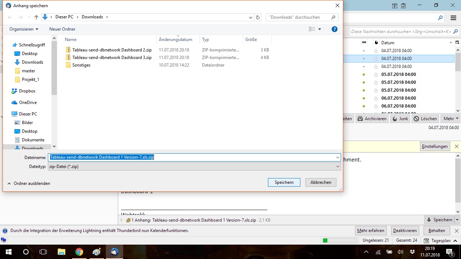Sort files by Änderungsdatum column
461x259 pixels.
175,40
